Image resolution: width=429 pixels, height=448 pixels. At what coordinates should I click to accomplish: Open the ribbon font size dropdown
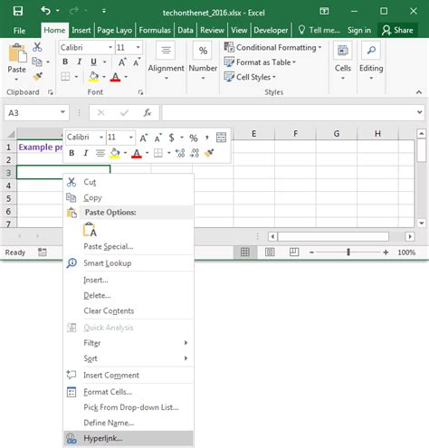click(138, 47)
